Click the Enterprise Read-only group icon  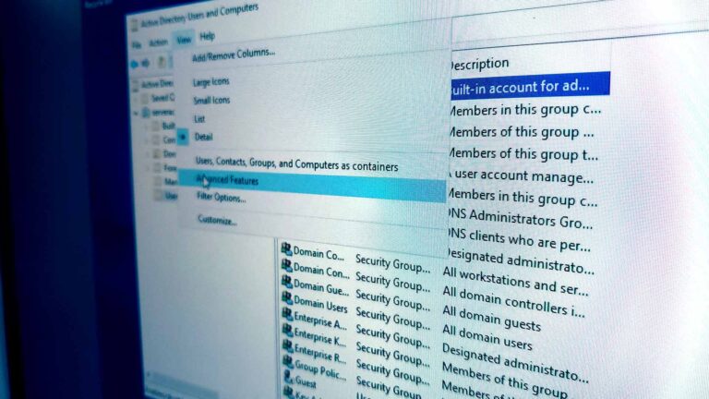tap(287, 346)
